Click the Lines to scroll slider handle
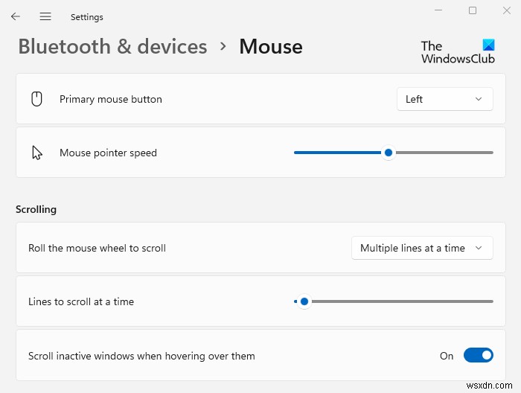 click(304, 301)
